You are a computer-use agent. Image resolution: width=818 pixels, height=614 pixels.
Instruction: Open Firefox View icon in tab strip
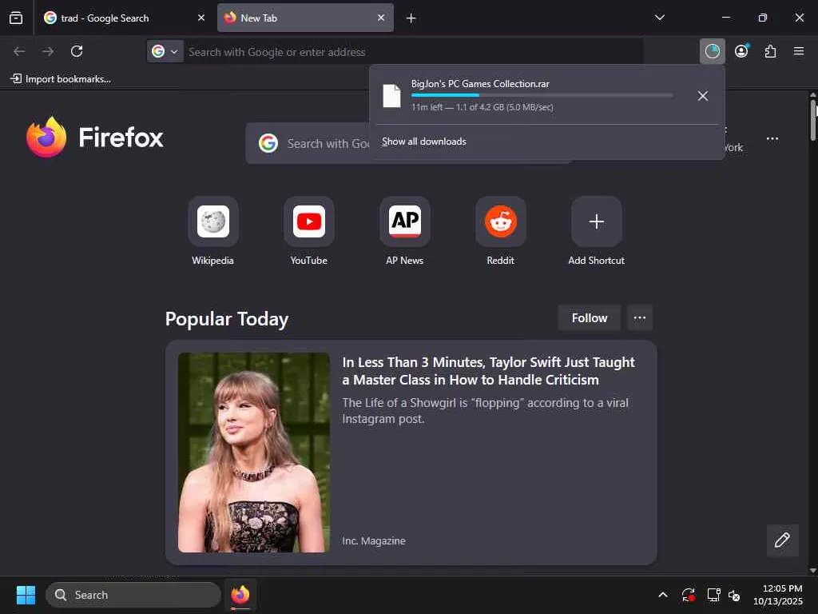16,18
